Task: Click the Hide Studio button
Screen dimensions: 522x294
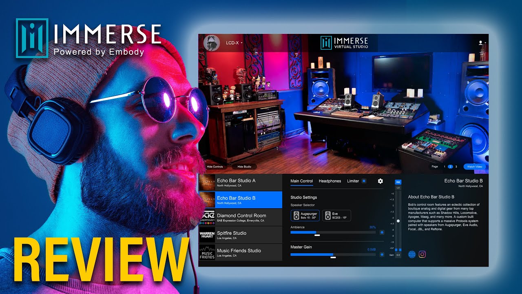Action: pos(244,167)
